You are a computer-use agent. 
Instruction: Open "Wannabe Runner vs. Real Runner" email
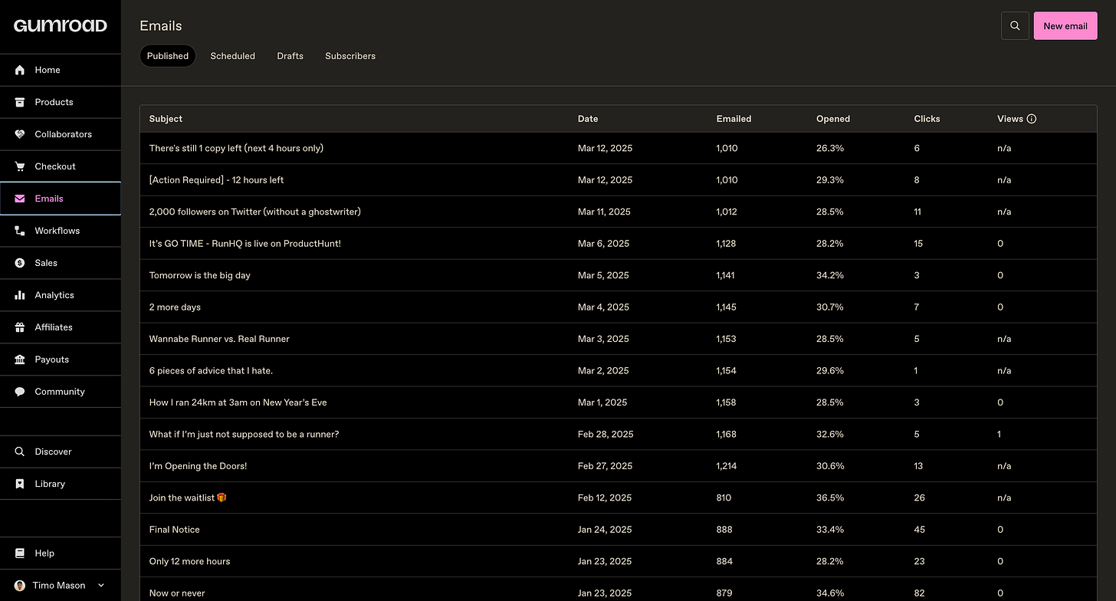[x=618, y=339]
